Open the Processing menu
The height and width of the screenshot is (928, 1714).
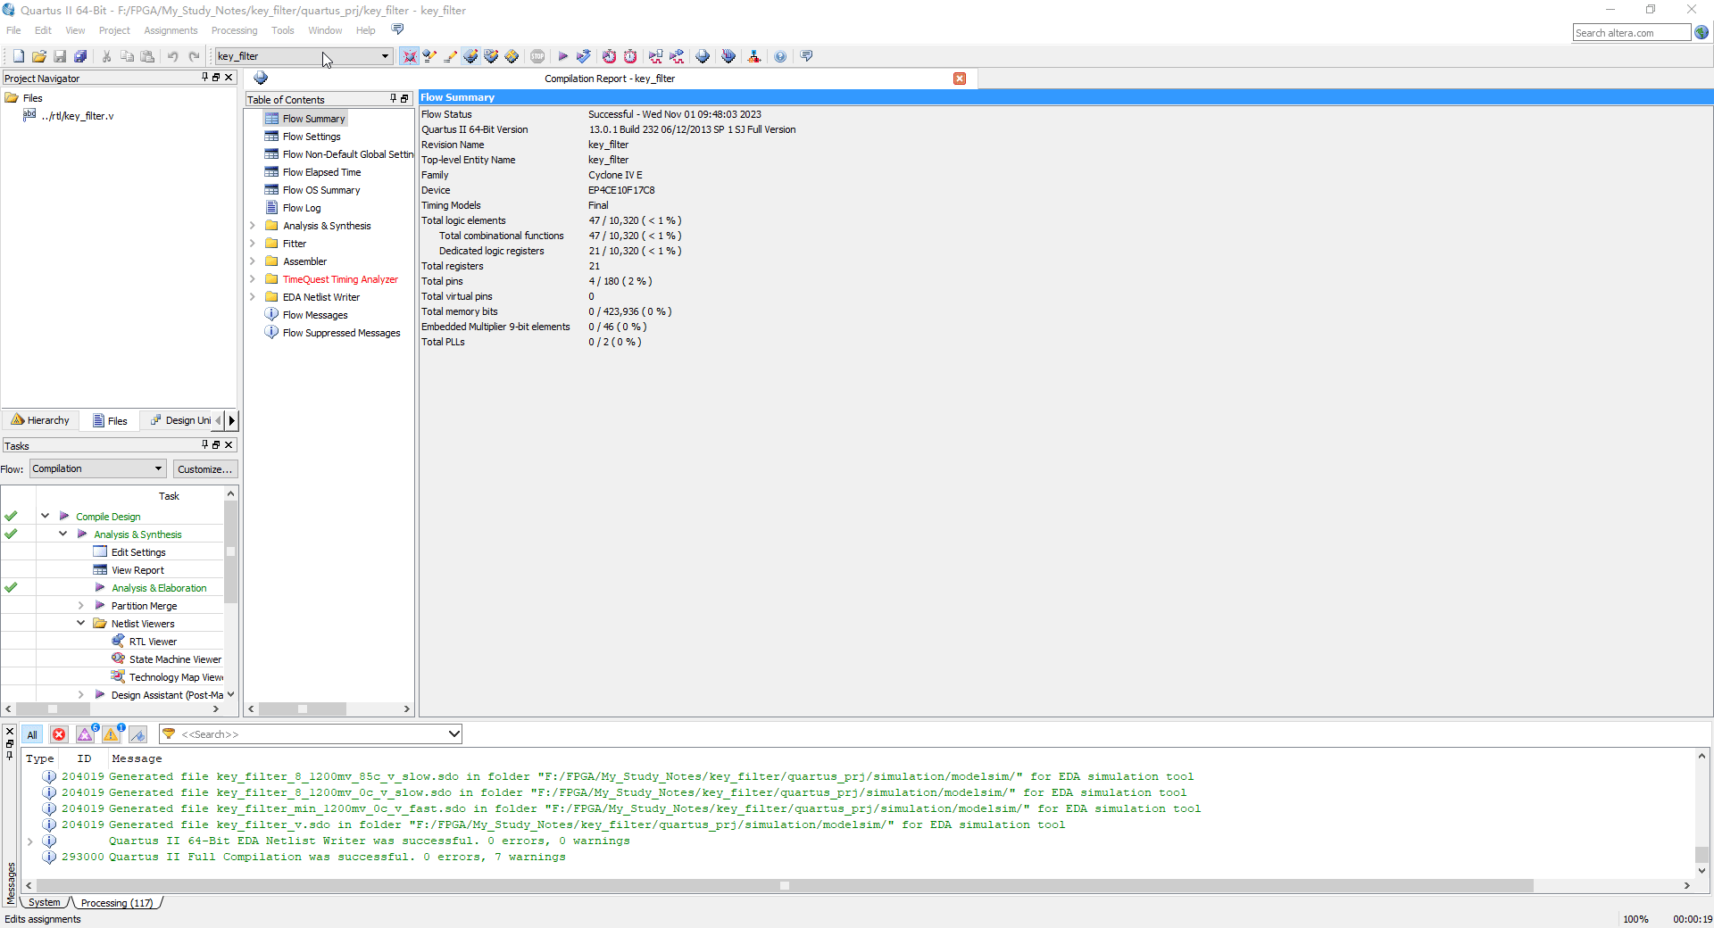pos(234,30)
